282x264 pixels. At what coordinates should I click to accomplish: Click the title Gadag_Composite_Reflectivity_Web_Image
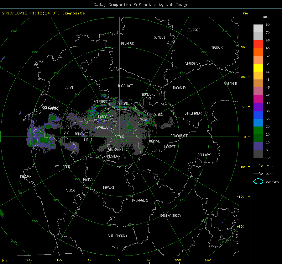click(x=141, y=5)
